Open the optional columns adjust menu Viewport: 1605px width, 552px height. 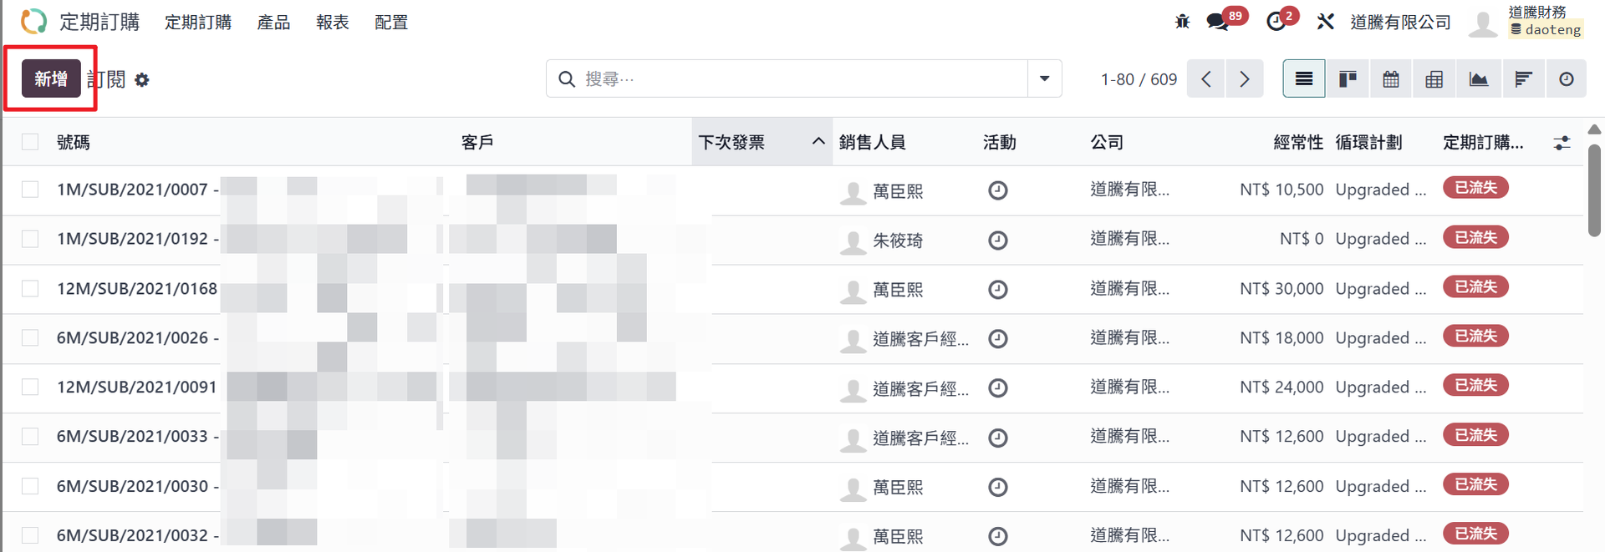[1562, 143]
